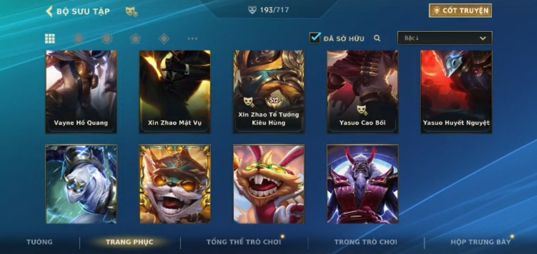Select the Xin Zhao Tể Tướng Kiêu Hùng card
This screenshot has width=537, height=254.
pos(269,92)
